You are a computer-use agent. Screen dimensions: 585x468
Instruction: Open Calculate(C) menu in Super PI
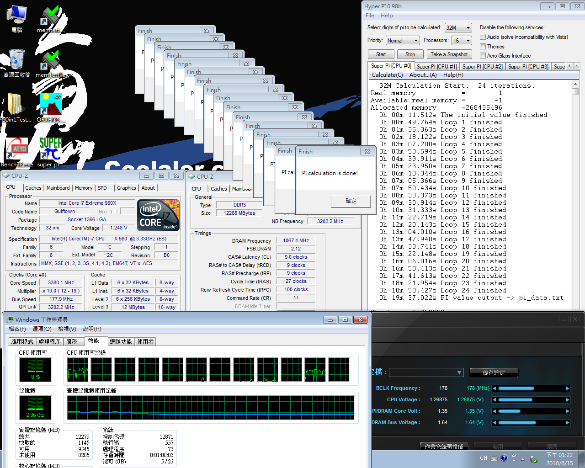pos(387,75)
